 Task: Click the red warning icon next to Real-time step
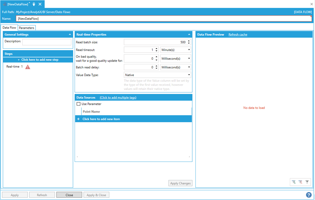point(28,67)
